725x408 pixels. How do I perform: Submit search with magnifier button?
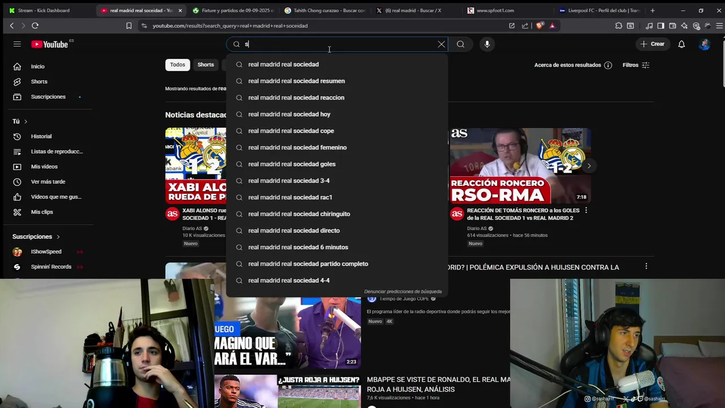460,44
